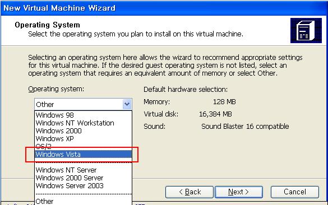Open the Operating system dropdown arrow
Viewport: 328px width, 205px height.
(x=127, y=104)
